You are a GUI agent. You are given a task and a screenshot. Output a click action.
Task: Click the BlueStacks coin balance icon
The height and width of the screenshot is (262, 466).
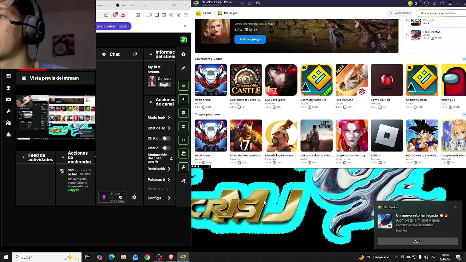pyautogui.click(x=410, y=3)
